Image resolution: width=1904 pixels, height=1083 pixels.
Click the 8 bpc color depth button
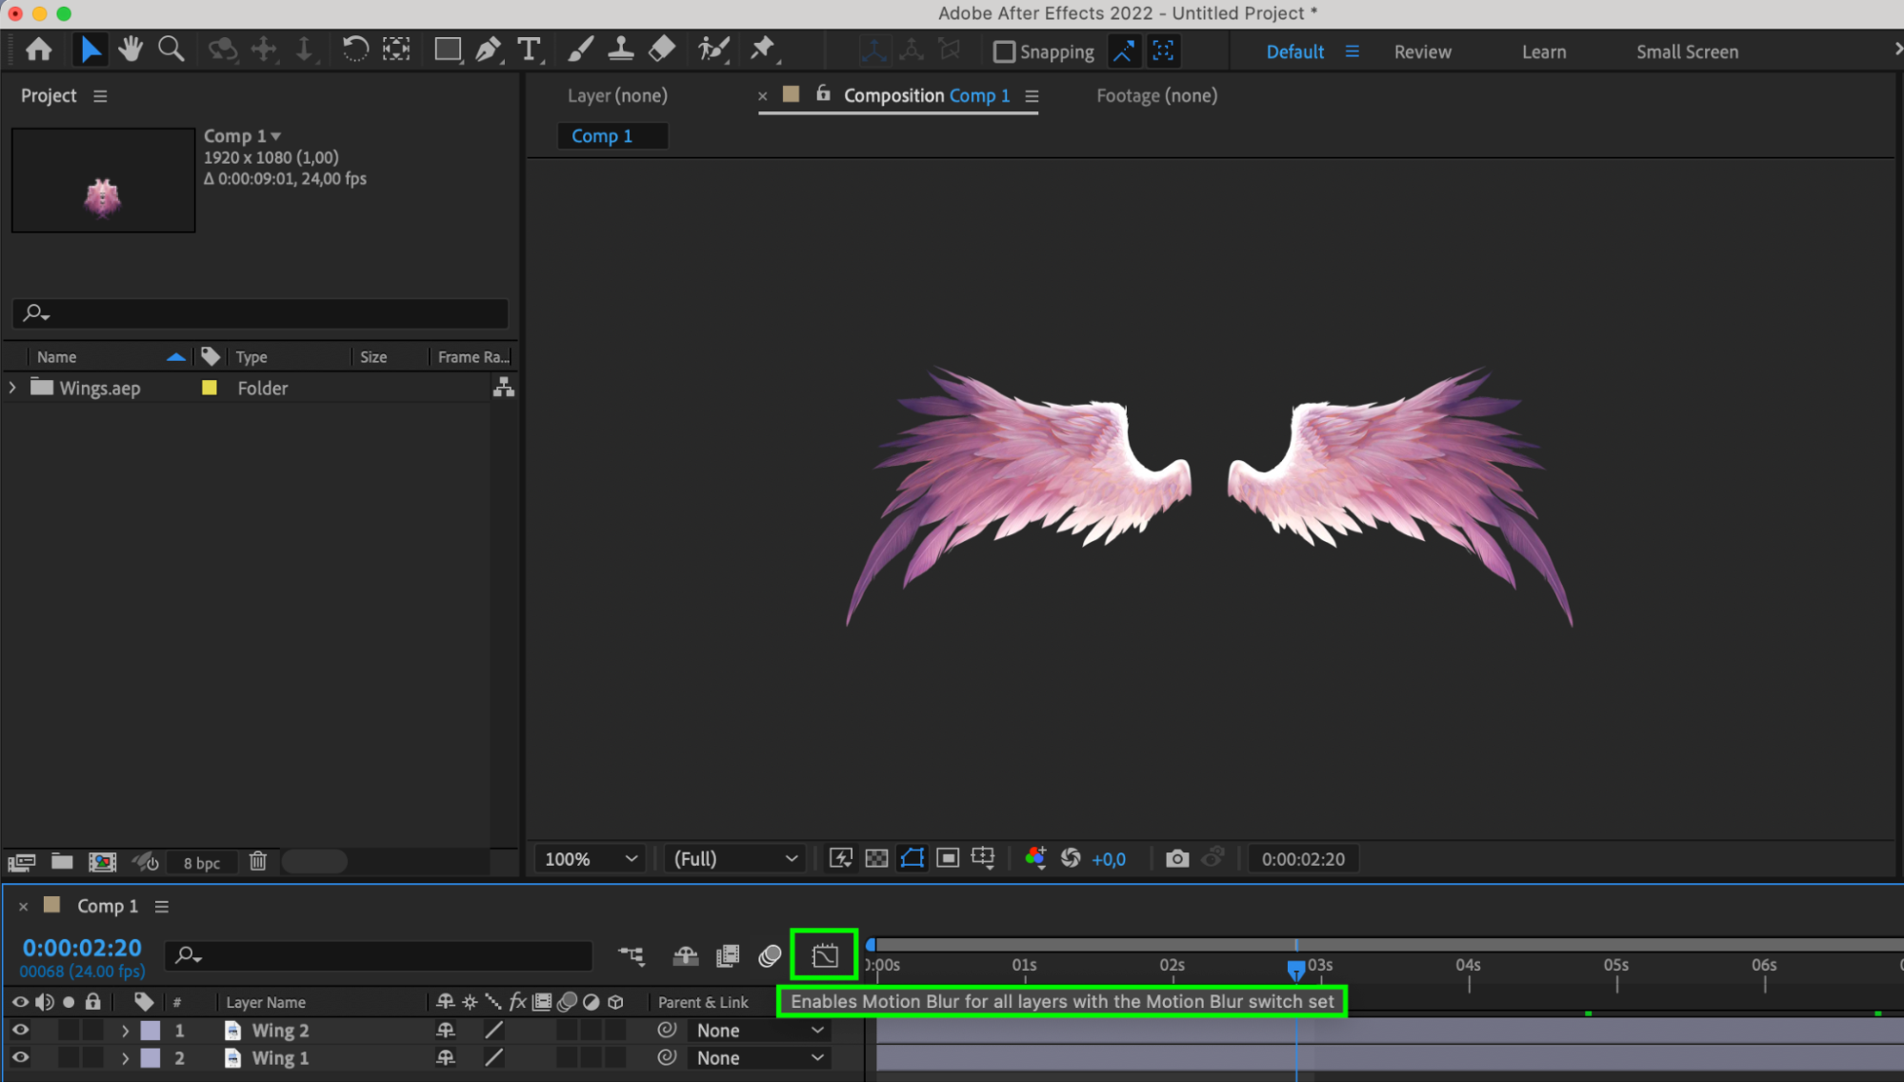[201, 862]
